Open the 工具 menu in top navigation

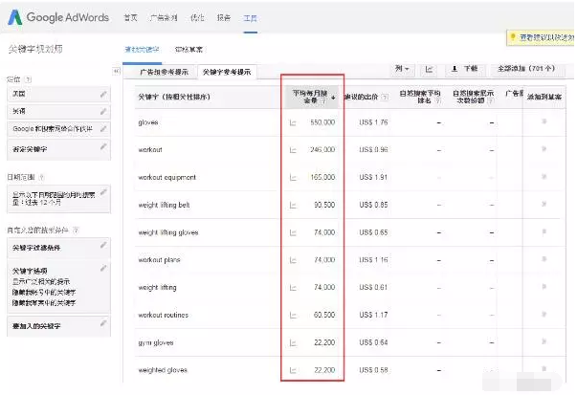pyautogui.click(x=251, y=18)
